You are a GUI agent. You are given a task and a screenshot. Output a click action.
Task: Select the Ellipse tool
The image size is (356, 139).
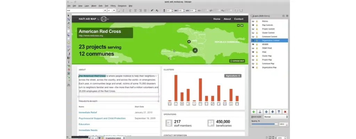tap(68, 39)
